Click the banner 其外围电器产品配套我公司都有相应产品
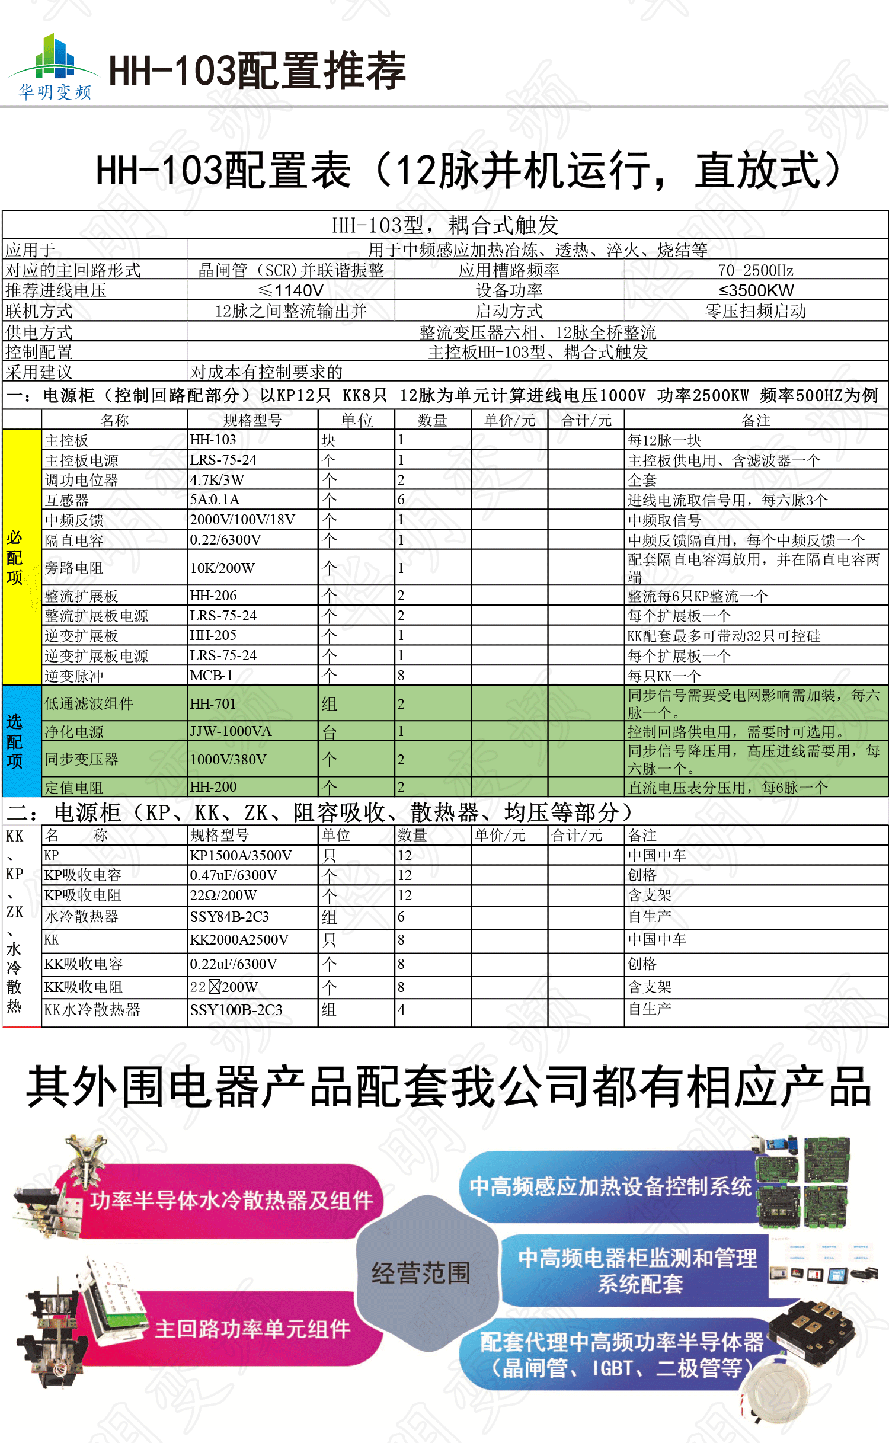The height and width of the screenshot is (1443, 889). (449, 1086)
